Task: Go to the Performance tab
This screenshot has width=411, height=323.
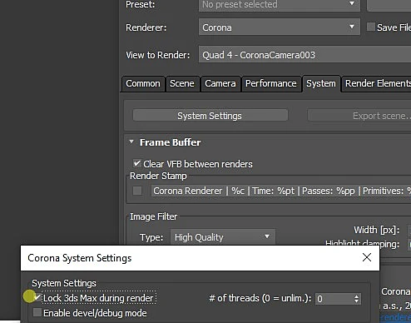Action: tap(271, 83)
